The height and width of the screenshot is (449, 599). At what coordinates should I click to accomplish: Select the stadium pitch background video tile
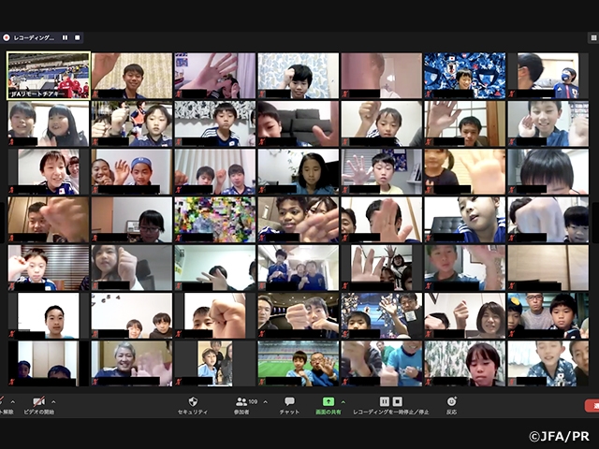point(298,363)
